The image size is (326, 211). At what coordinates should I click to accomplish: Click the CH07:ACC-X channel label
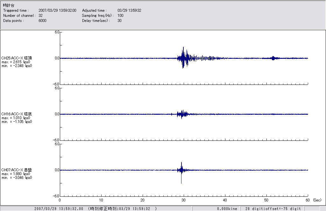pos(17,170)
